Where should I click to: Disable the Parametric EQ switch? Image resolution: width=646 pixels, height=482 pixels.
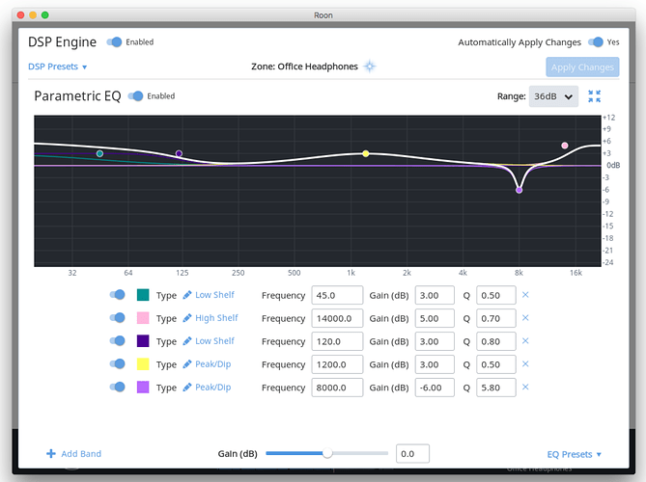click(x=135, y=95)
